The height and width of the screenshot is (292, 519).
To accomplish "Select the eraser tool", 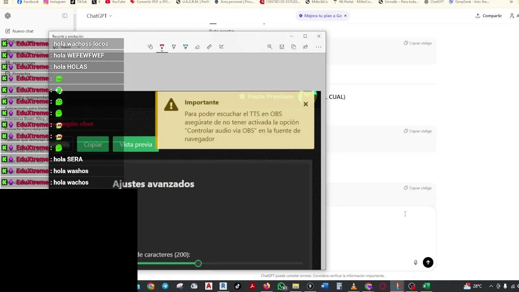I will (197, 47).
